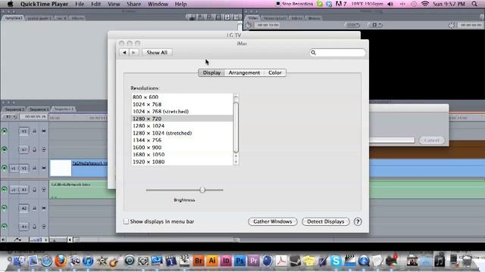Viewport: 485px width, 272px height.
Task: Click the help question mark button
Action: coord(358,221)
